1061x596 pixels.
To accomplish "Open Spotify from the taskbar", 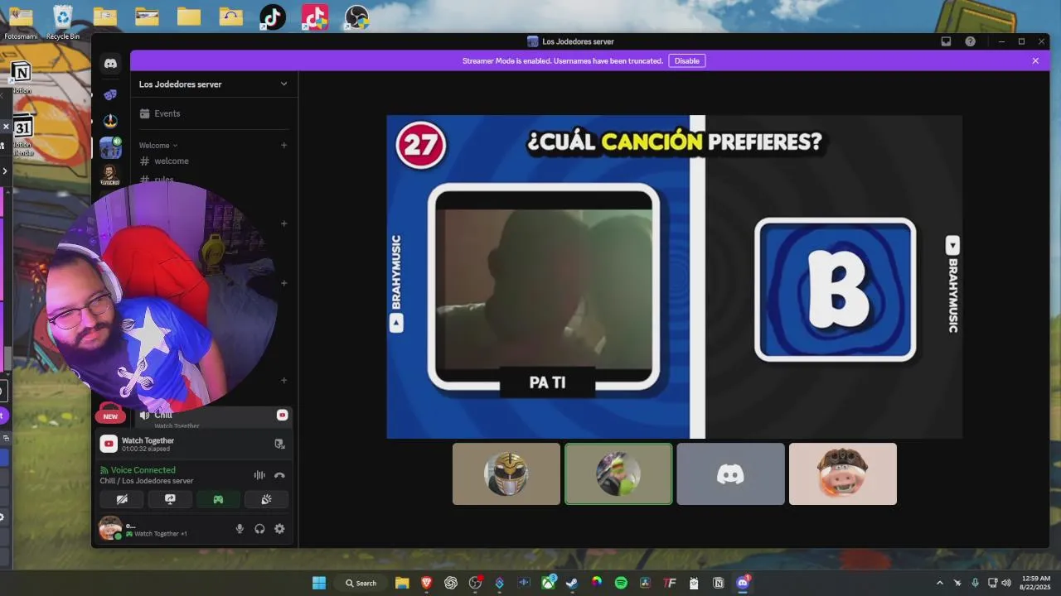I will click(x=621, y=583).
